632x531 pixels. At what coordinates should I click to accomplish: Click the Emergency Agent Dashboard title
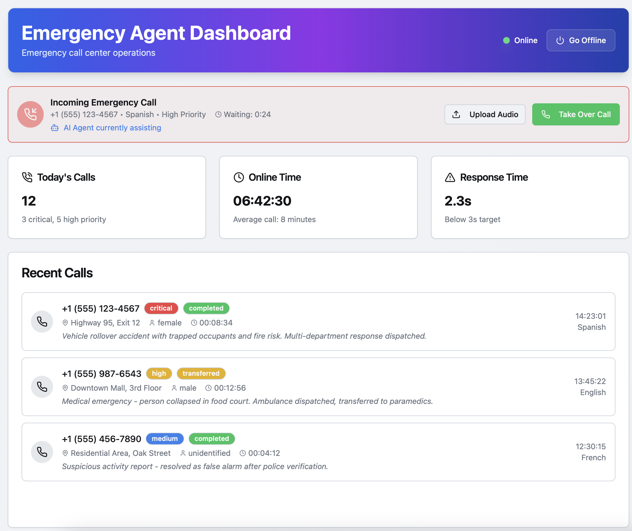point(156,33)
